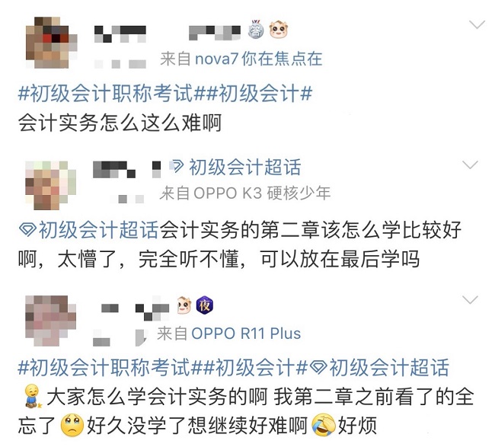This screenshot has width=495, height=447.
Task: Click the OPPO R11 Plus source link
Action: coord(246,334)
